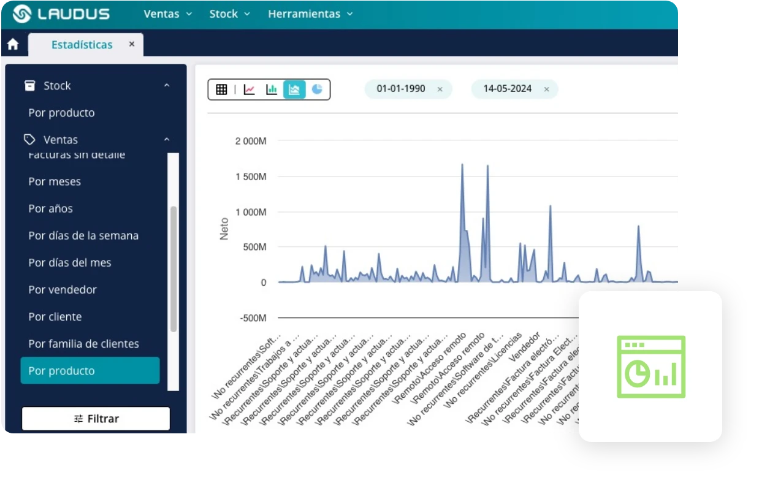Close the Estadísticas tab

(132, 44)
